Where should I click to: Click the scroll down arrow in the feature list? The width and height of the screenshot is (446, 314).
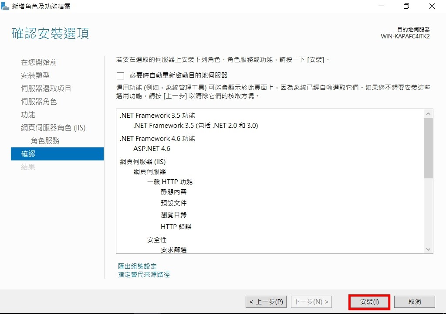428,249
